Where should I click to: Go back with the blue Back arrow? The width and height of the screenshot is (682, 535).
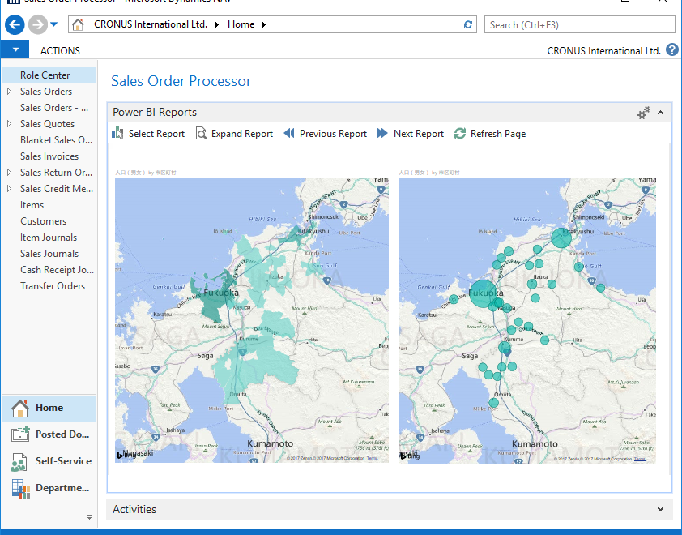pyautogui.click(x=15, y=25)
